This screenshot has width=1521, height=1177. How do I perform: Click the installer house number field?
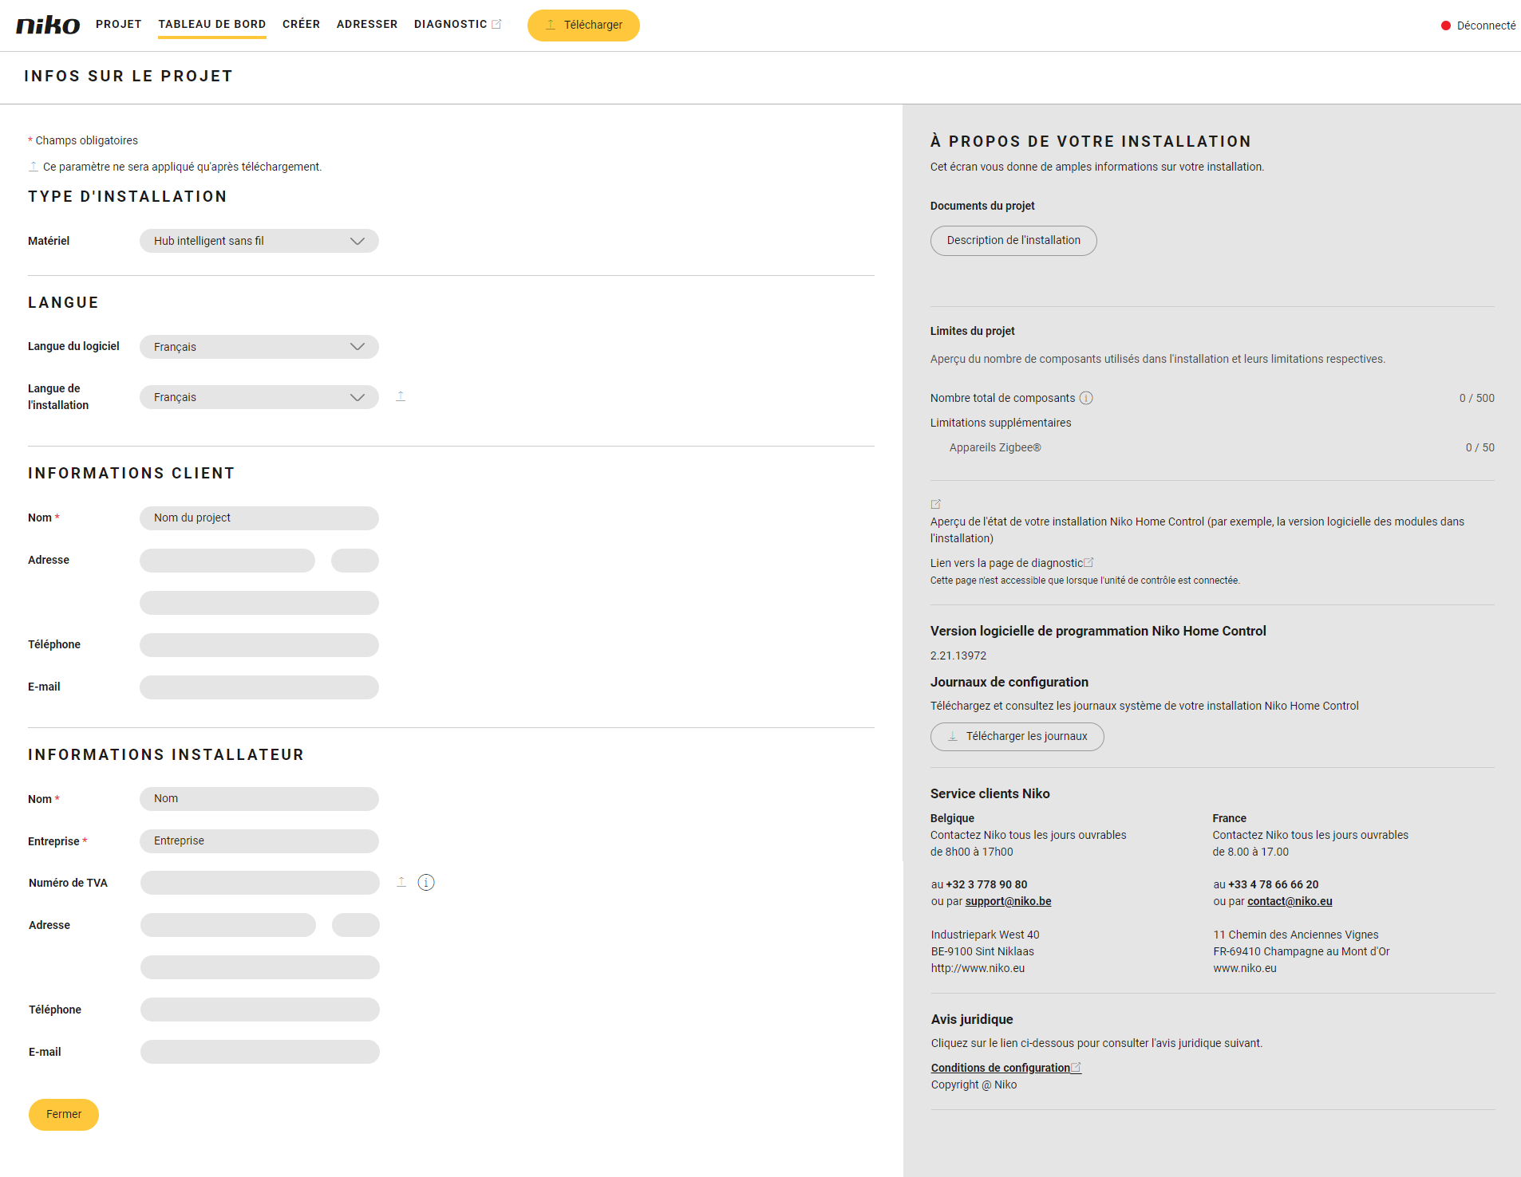(356, 925)
